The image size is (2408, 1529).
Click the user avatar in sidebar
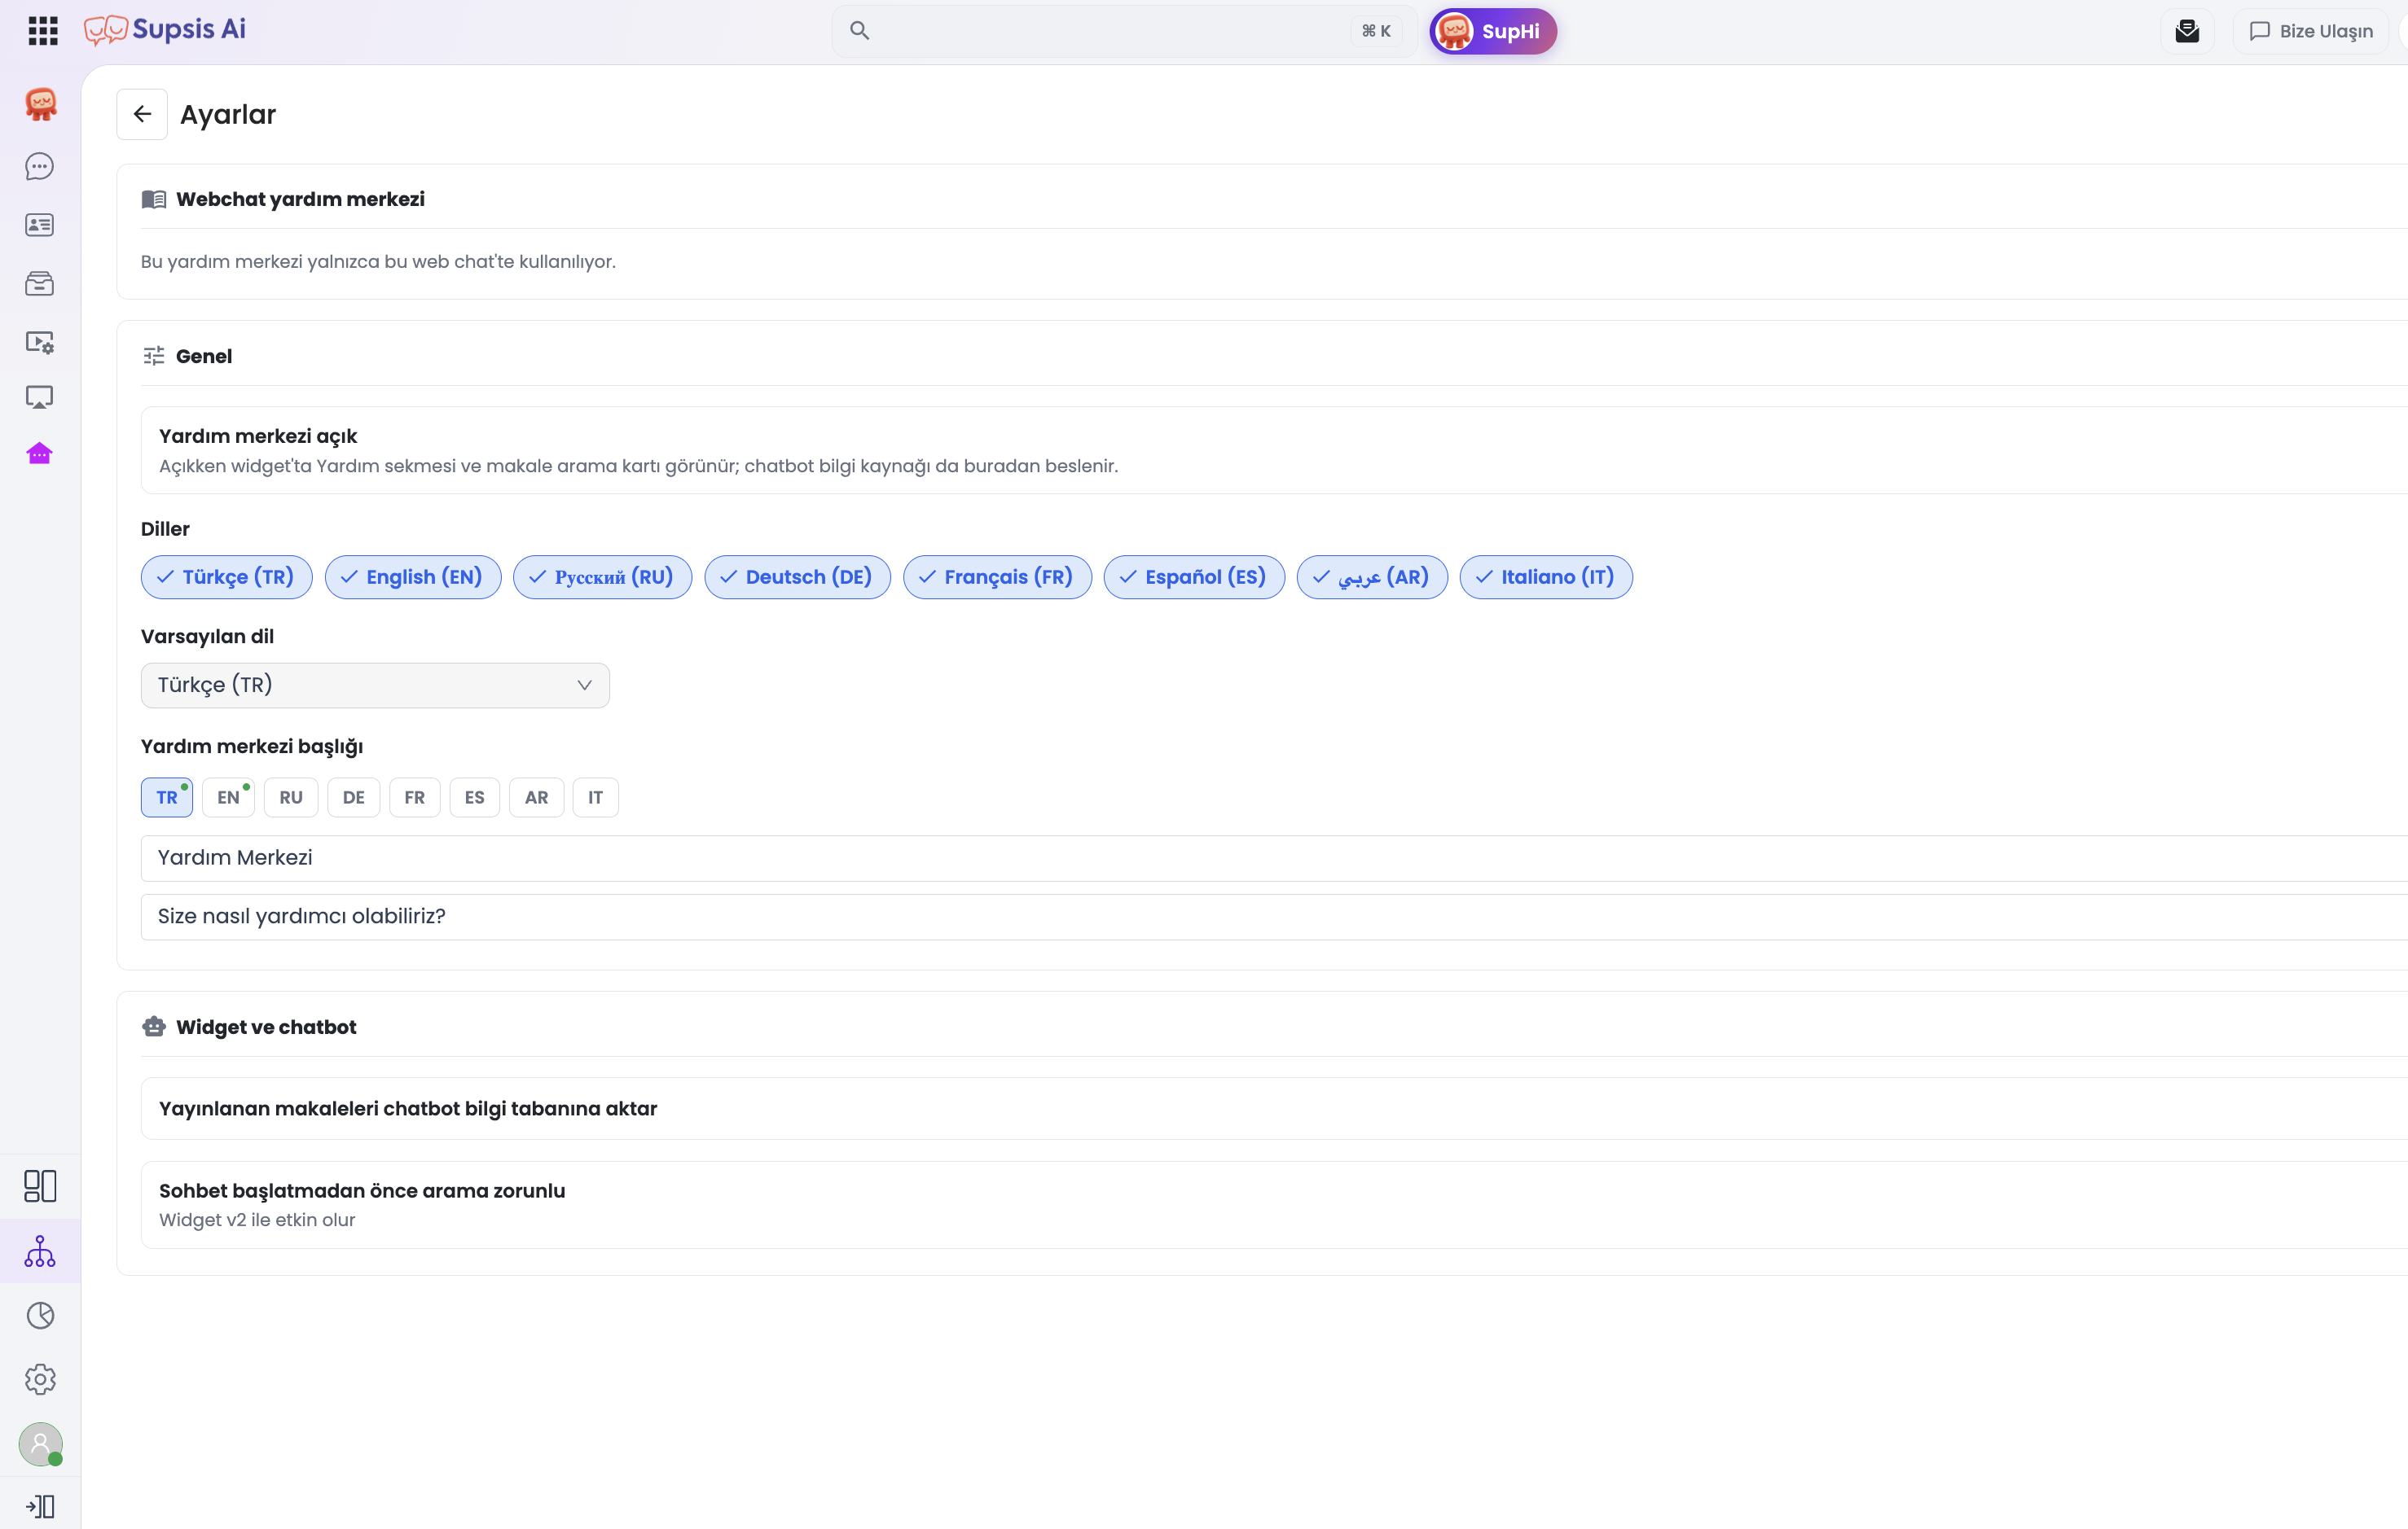click(41, 1444)
